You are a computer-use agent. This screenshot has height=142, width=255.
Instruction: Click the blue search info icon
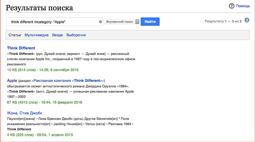pos(247,20)
